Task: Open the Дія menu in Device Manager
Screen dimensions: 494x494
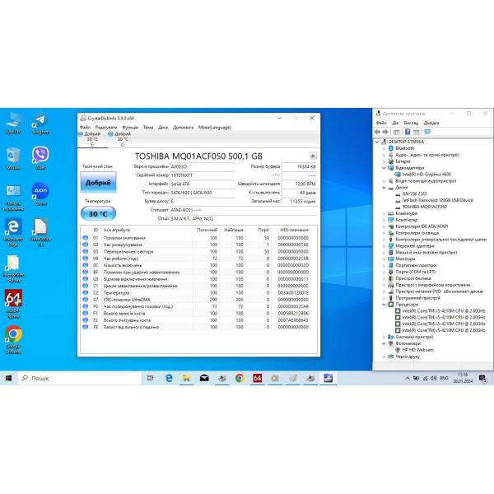Action: (395, 123)
